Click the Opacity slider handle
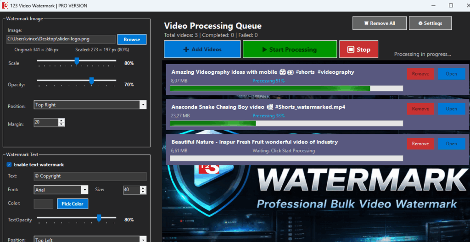The height and width of the screenshot is (242, 470). coord(91,81)
